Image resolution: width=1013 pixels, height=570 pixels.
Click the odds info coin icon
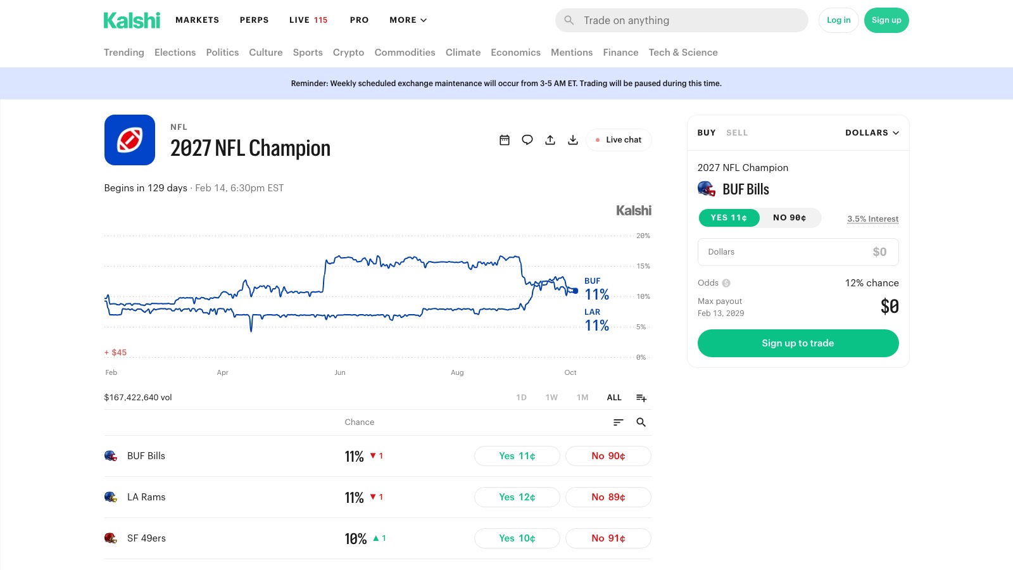coord(726,283)
